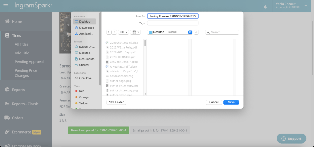Click the Ecommerce link icon
Image resolution: width=314 pixels, height=147 pixels.
pos(7,132)
